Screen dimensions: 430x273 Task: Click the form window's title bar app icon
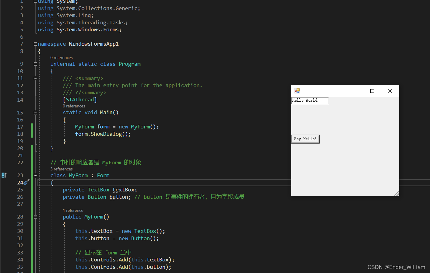[x=297, y=91]
